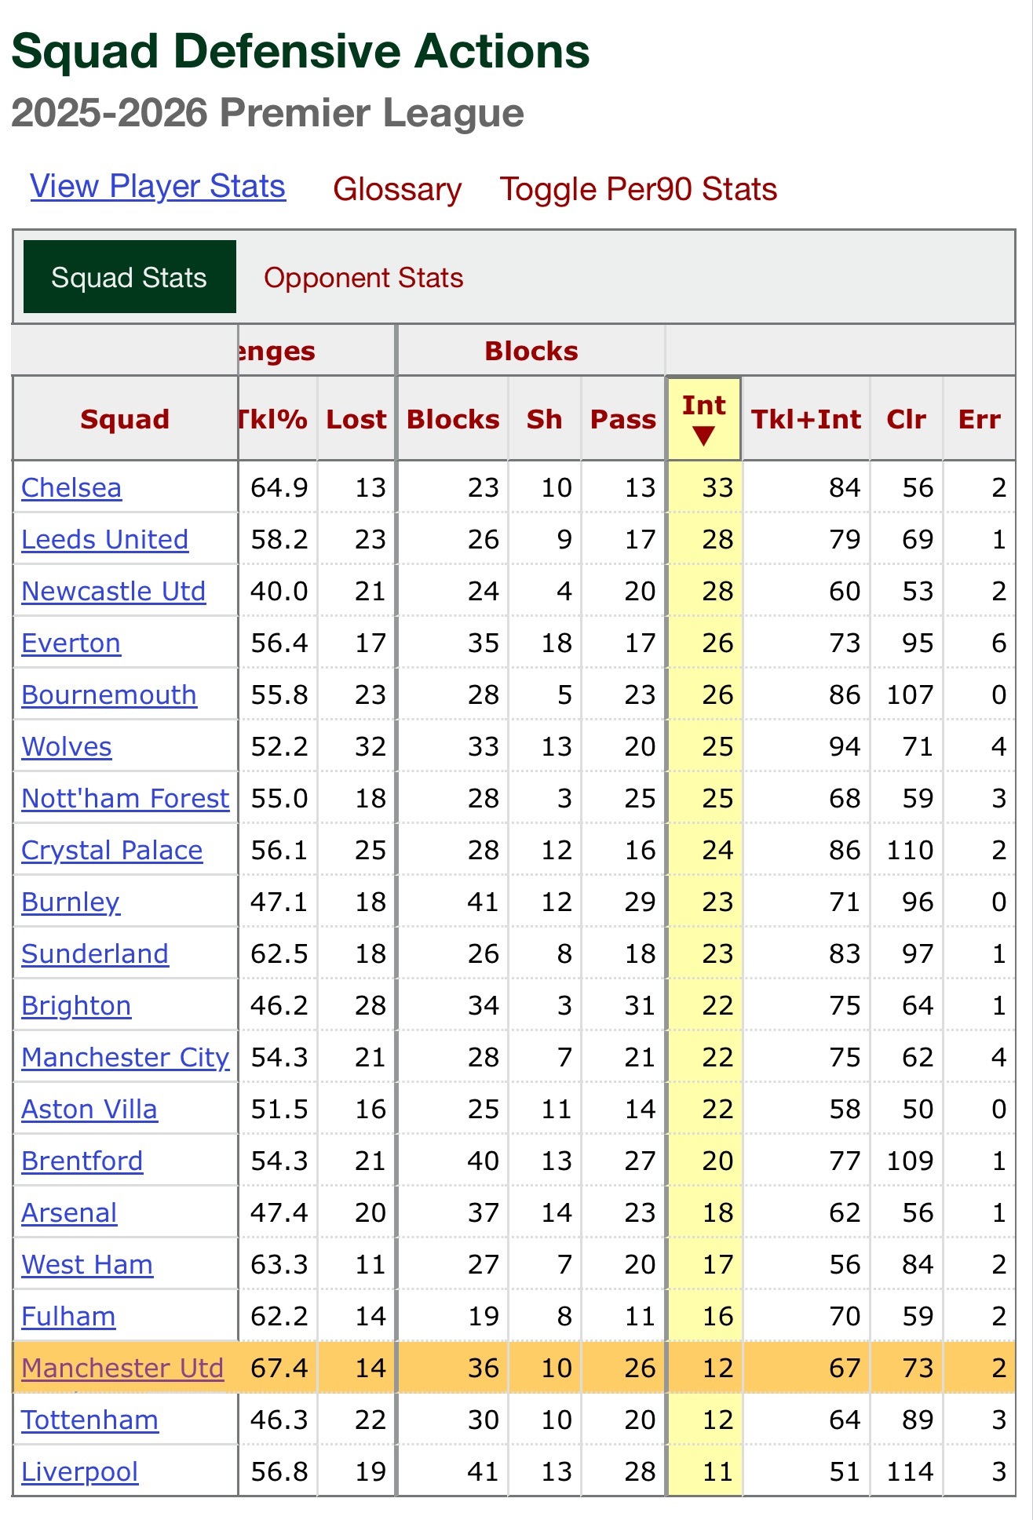Open the Glossary

coord(397,189)
